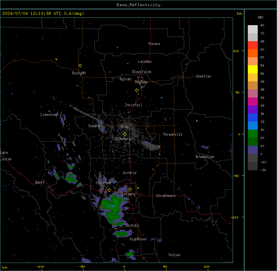277x271 pixels.
Task: Select the blue 33-36 dBZ legend swatch
Action: (253, 117)
